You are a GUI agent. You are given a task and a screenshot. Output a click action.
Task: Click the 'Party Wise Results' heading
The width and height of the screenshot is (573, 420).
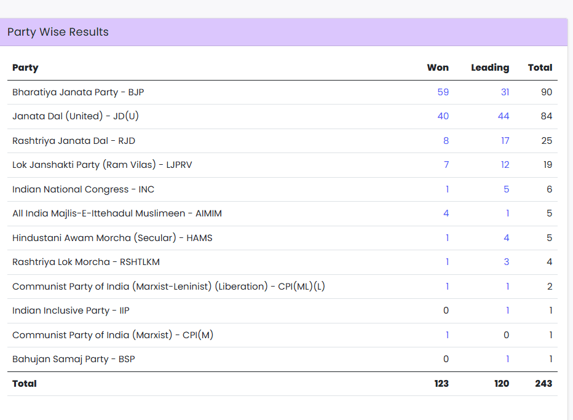point(58,32)
